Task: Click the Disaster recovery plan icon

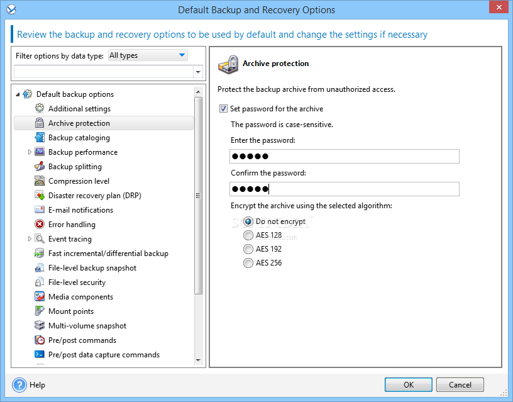Action: [40, 195]
